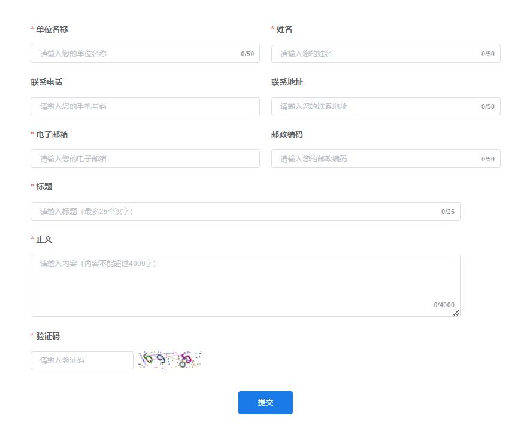Viewport: 527px width, 428px height.
Task: Click the 标题 label text
Action: [x=44, y=187]
